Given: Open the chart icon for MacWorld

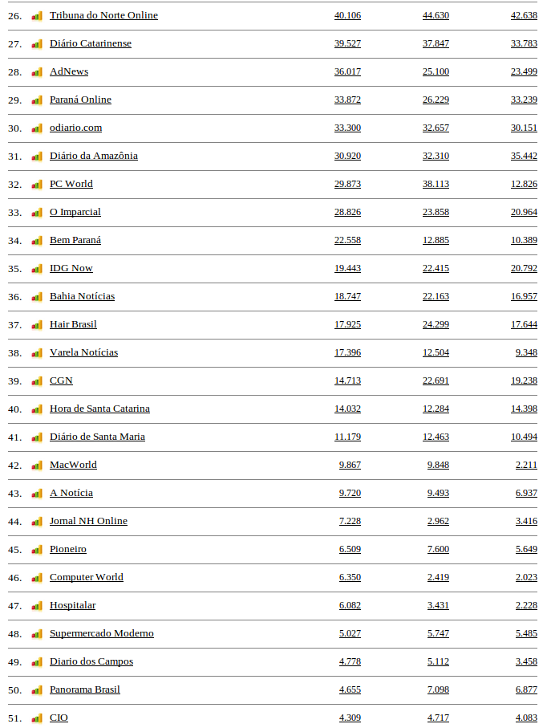Looking at the screenshot, I should pyautogui.click(x=37, y=466).
